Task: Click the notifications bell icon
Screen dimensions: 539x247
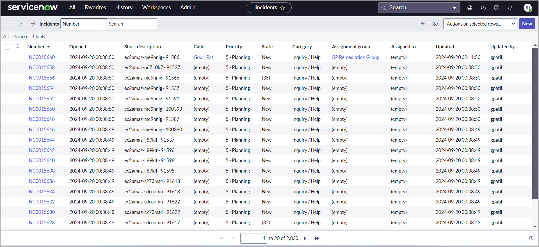Action: tap(510, 8)
